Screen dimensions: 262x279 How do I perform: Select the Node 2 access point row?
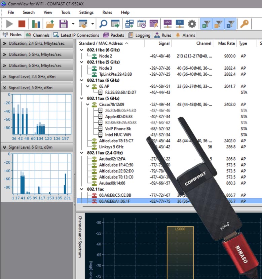[169, 56]
